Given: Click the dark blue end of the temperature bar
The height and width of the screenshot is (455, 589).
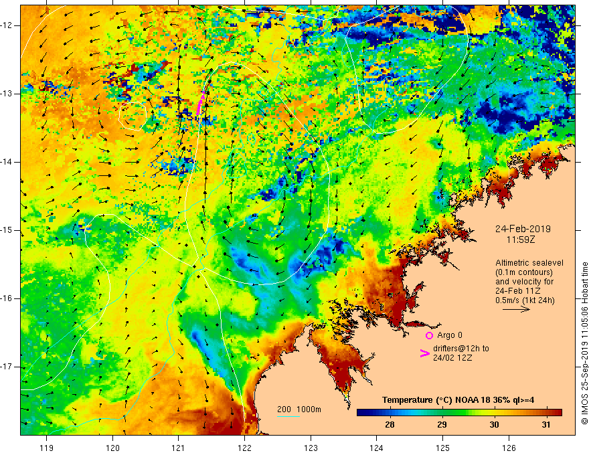Looking at the screenshot, I should pyautogui.click(x=361, y=413).
